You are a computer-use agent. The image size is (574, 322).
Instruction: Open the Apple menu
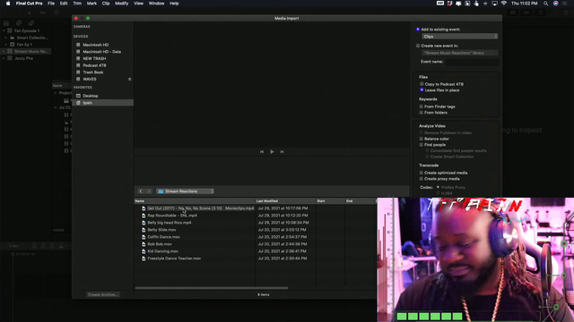(x=8, y=4)
